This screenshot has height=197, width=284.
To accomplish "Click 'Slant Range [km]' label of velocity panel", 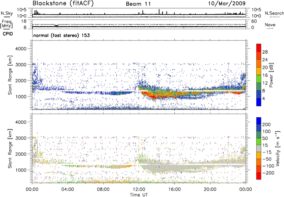I will coord(10,149).
